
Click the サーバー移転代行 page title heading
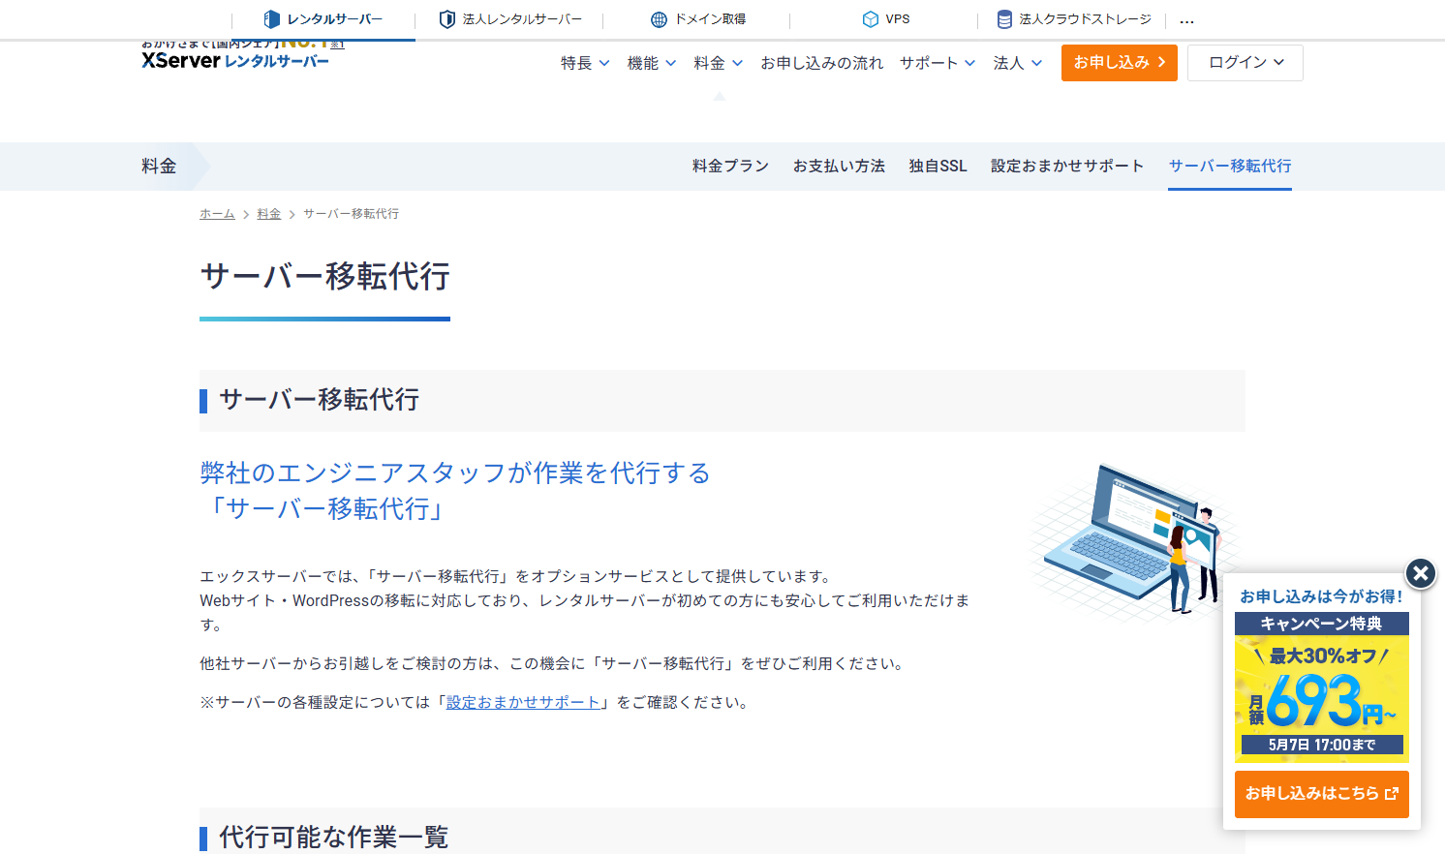pos(324,277)
